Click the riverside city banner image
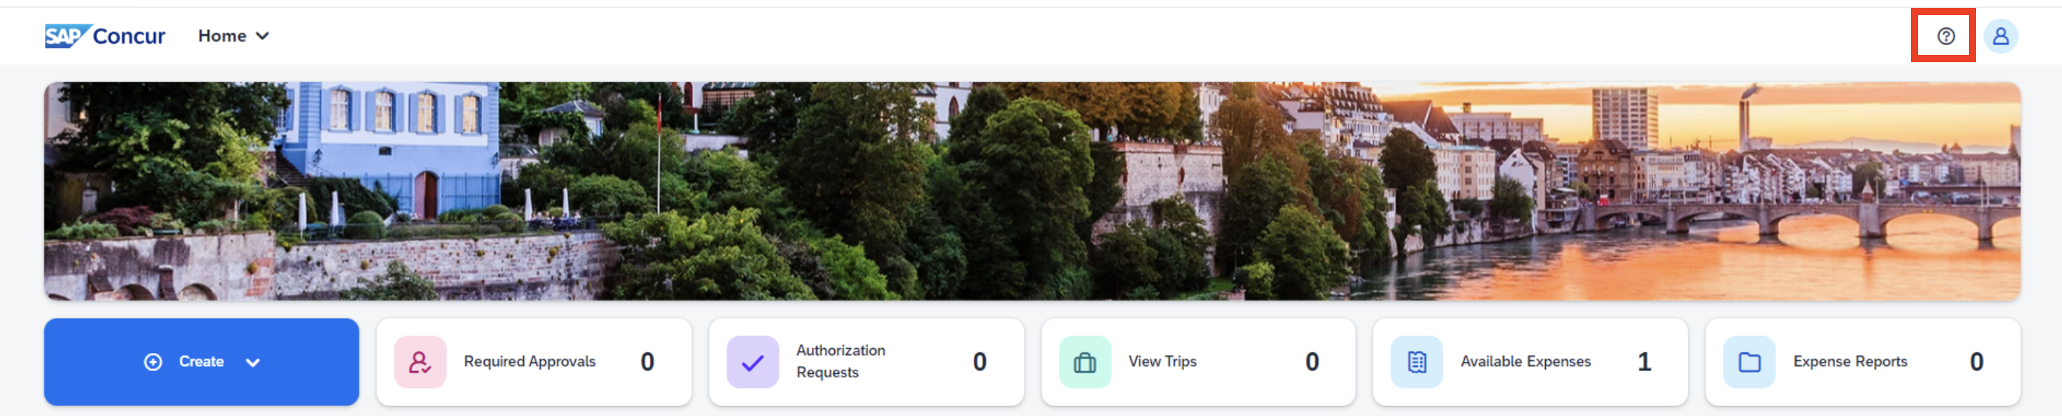Viewport: 2062px width, 416px height. click(1031, 192)
